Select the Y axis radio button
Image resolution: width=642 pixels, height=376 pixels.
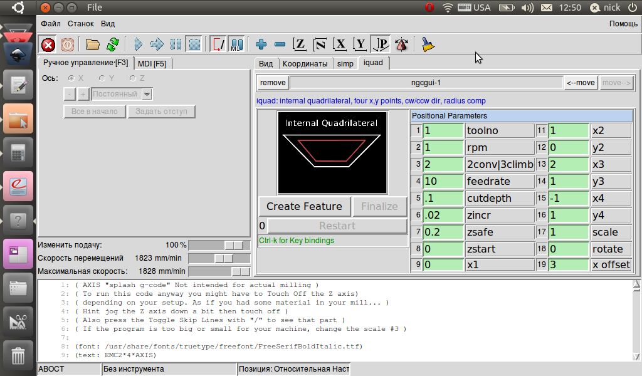tap(102, 78)
